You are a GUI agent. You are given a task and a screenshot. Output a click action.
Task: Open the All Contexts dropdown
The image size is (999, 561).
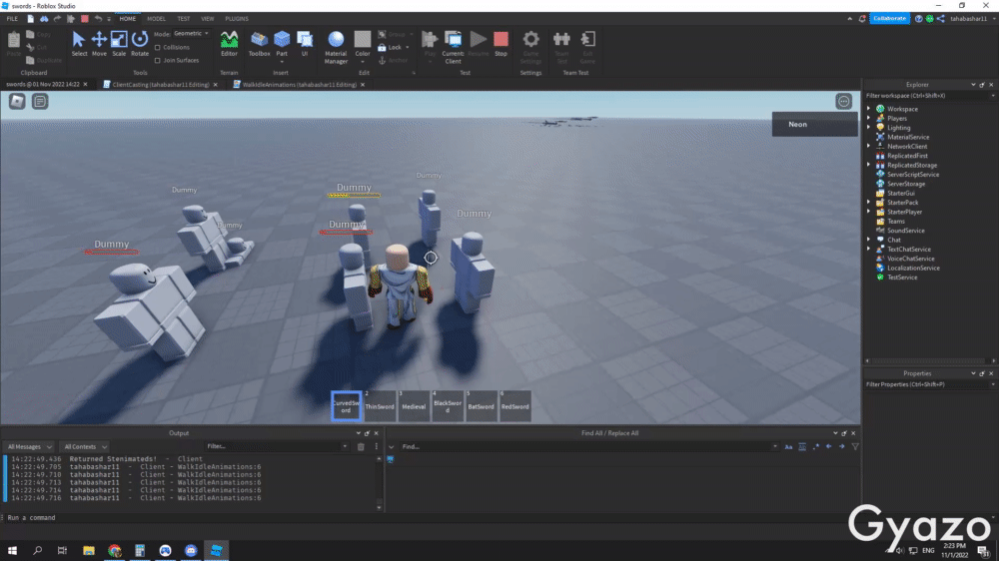pos(85,446)
